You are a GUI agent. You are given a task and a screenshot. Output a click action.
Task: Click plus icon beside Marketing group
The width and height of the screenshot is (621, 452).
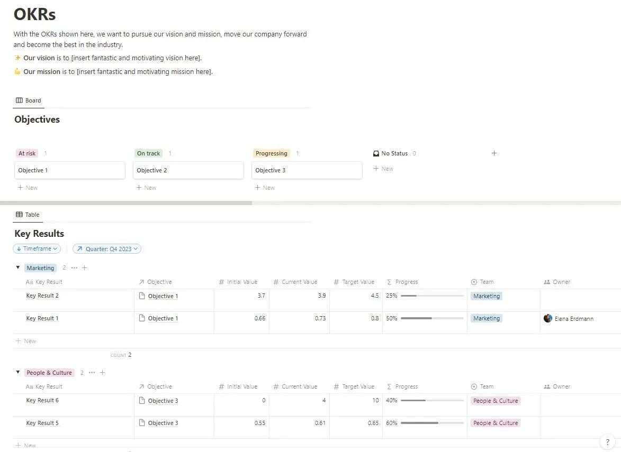84,268
